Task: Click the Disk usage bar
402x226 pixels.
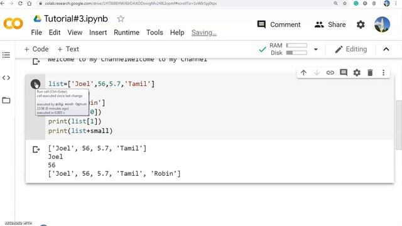Action: click(296, 53)
